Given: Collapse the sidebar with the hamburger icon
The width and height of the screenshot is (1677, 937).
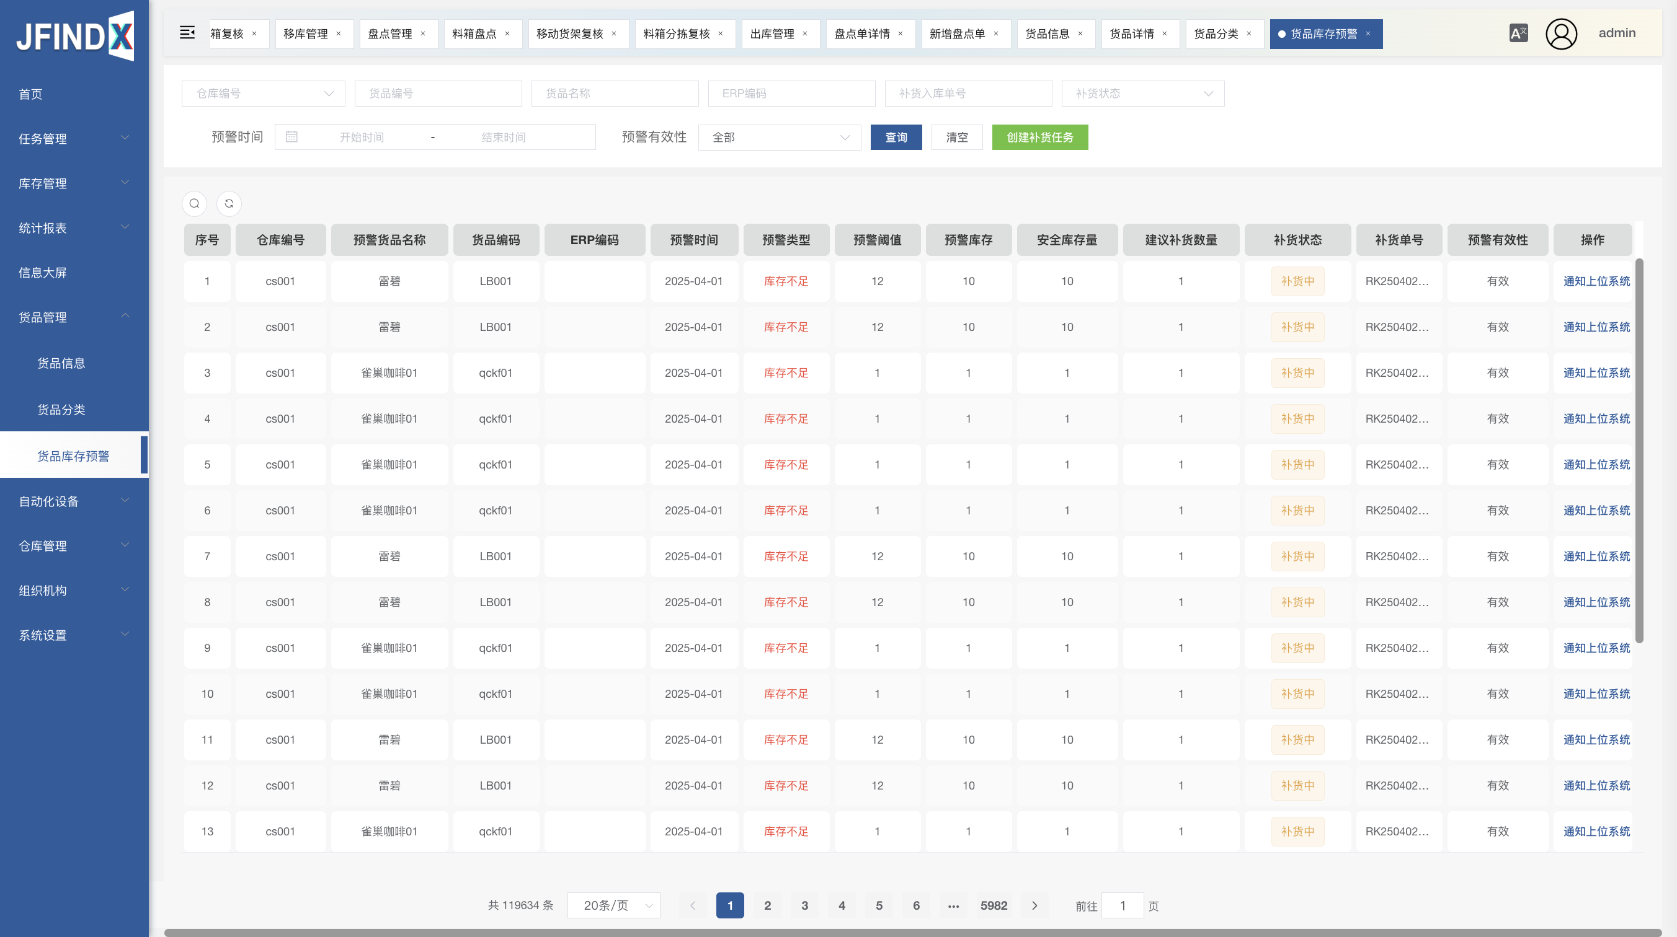Looking at the screenshot, I should pyautogui.click(x=187, y=32).
